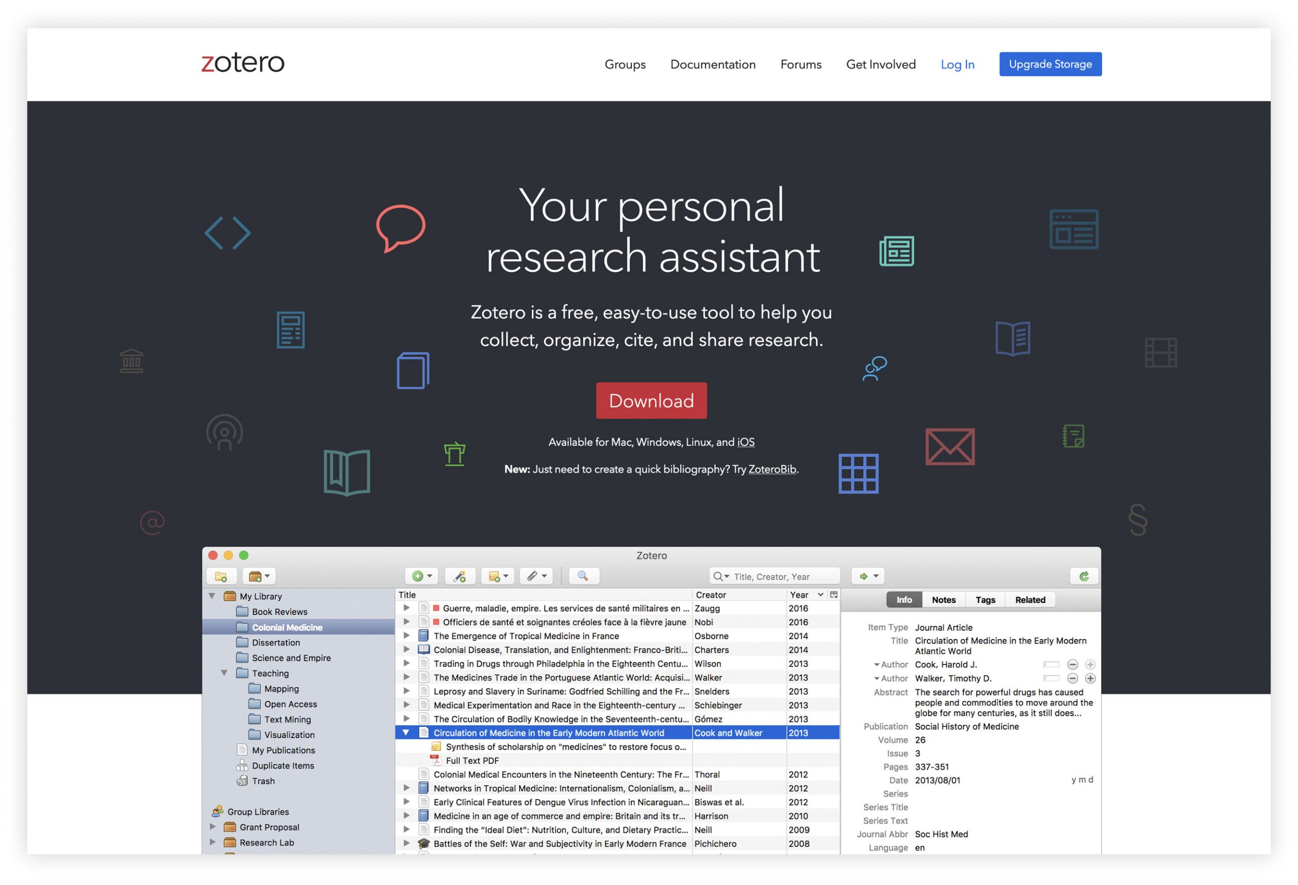Click the Publication value Social History of Medicine
The height and width of the screenshot is (885, 1298).
click(966, 726)
